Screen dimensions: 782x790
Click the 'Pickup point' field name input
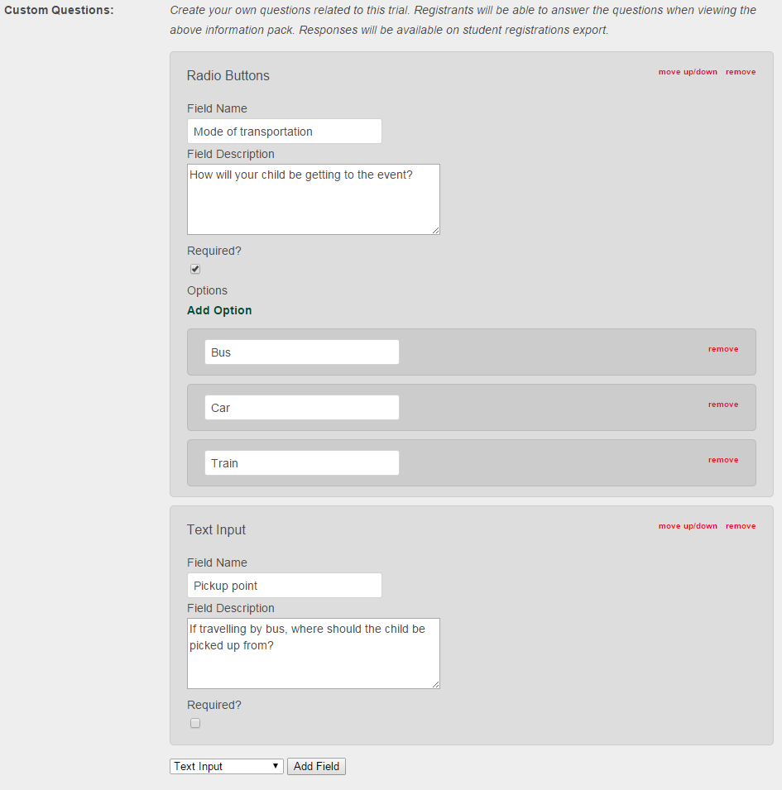coord(284,586)
